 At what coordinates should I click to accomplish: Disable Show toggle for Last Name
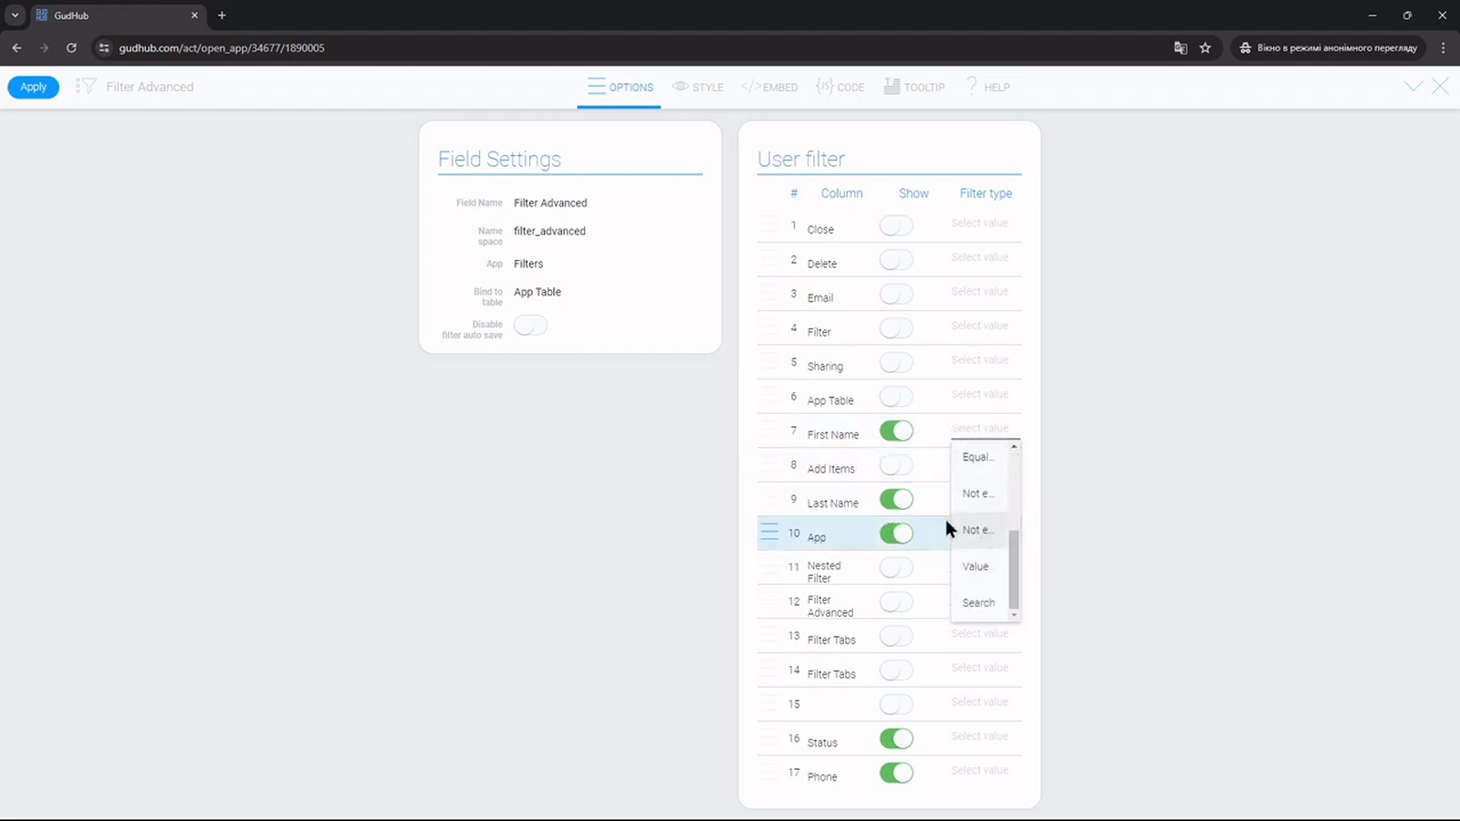click(x=896, y=499)
